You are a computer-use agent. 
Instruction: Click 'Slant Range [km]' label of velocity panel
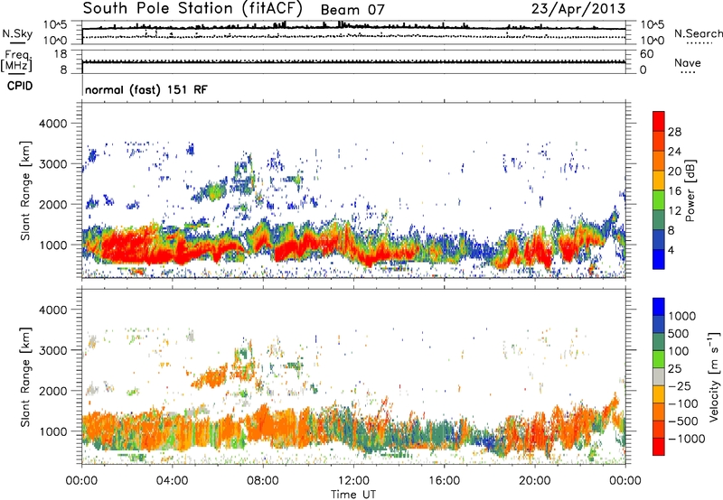click(25, 377)
